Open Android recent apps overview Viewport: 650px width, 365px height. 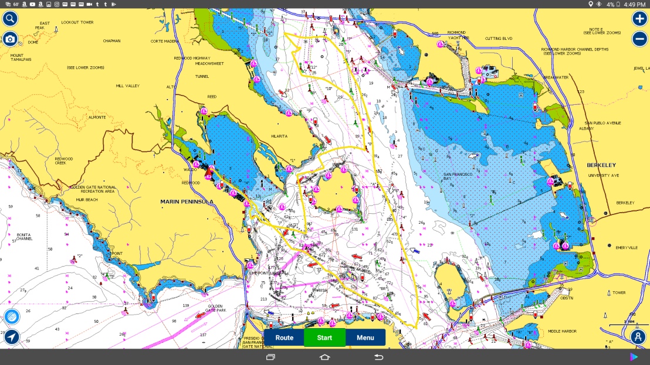(x=270, y=357)
